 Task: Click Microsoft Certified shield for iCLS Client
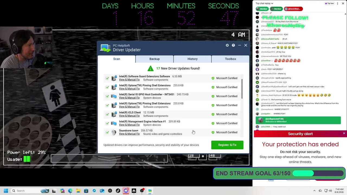pos(213,114)
